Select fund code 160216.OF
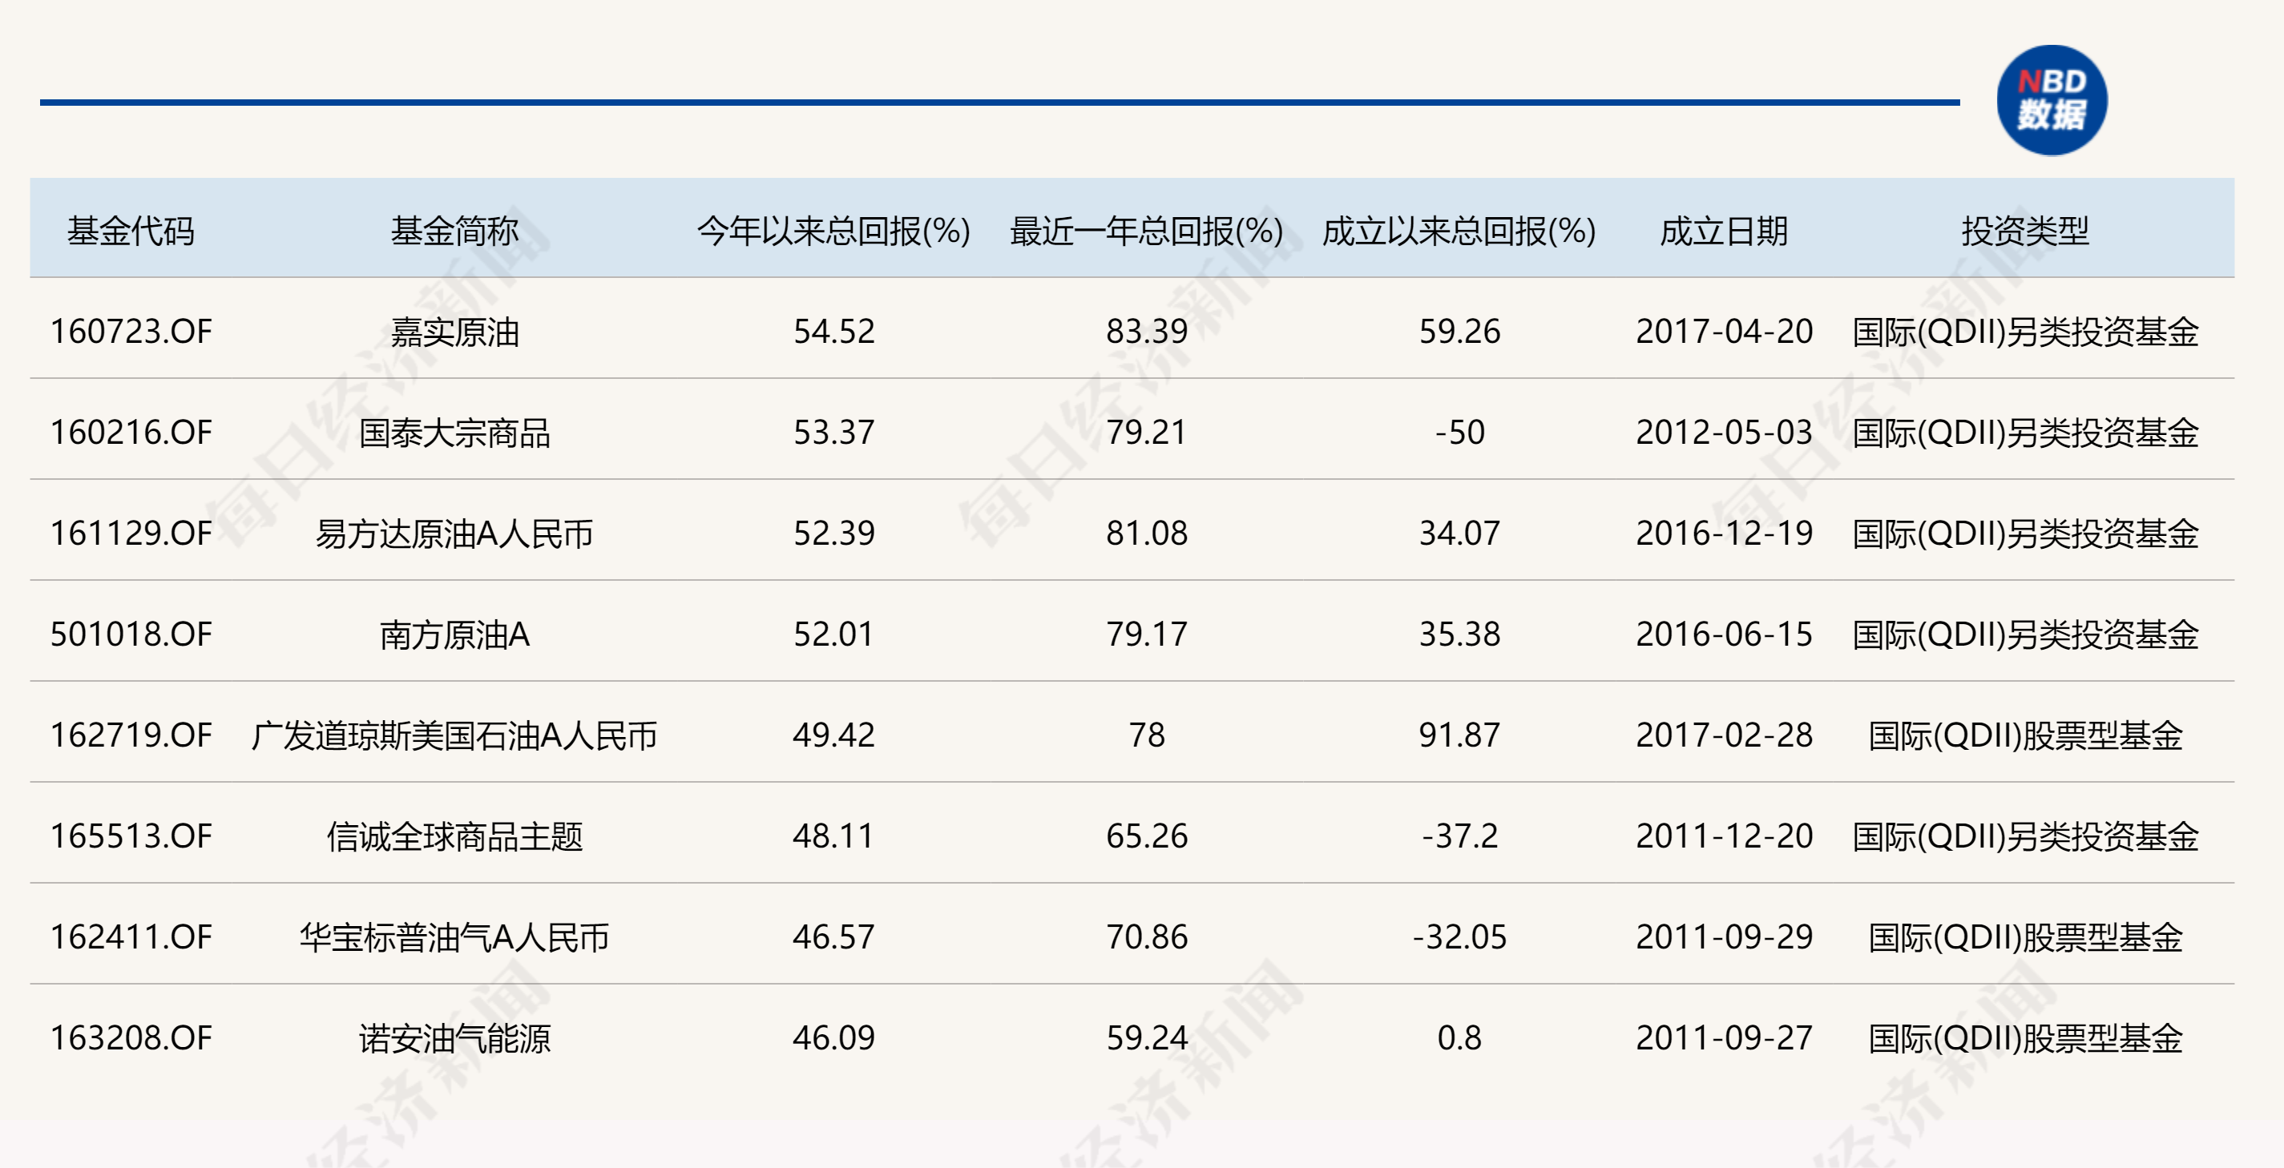The image size is (2284, 1168). pos(131,433)
